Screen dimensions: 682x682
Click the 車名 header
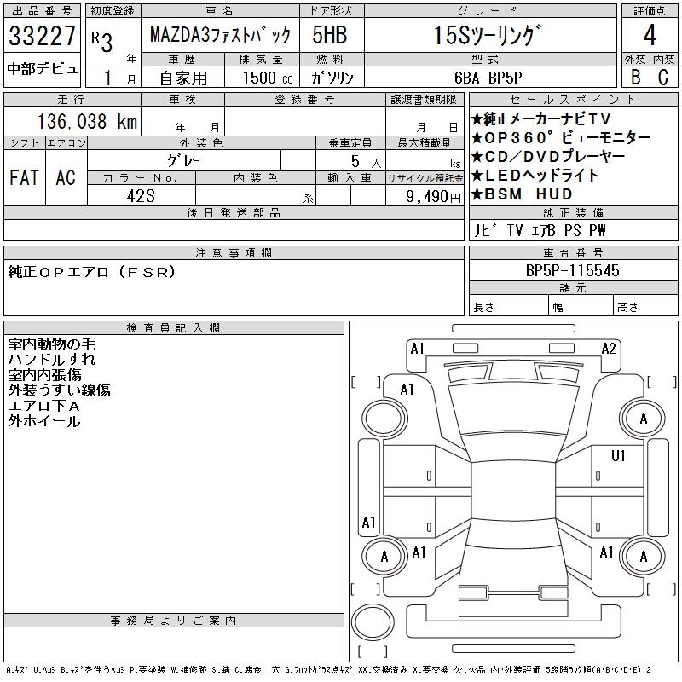[x=220, y=11]
